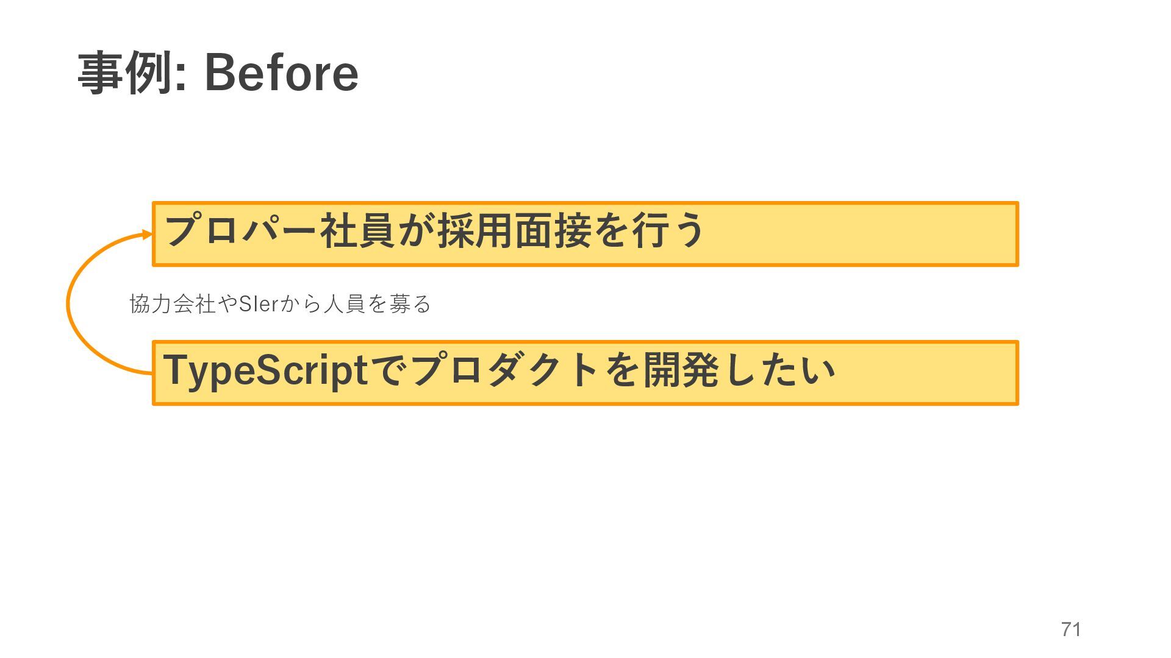Select the curved orange connector arrow
Image resolution: width=1171 pixels, height=658 pixels.
click(68, 303)
